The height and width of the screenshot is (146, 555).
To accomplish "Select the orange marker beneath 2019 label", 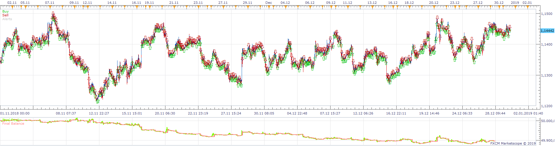I will [x=515, y=7].
